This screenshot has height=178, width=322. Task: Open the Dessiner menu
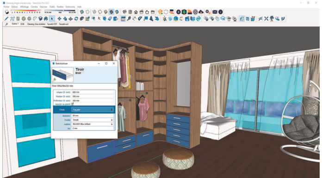(x=43, y=7)
